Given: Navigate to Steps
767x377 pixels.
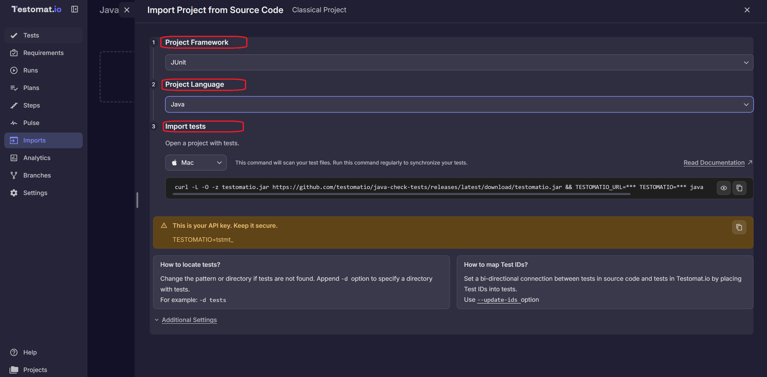Looking at the screenshot, I should click(43, 105).
